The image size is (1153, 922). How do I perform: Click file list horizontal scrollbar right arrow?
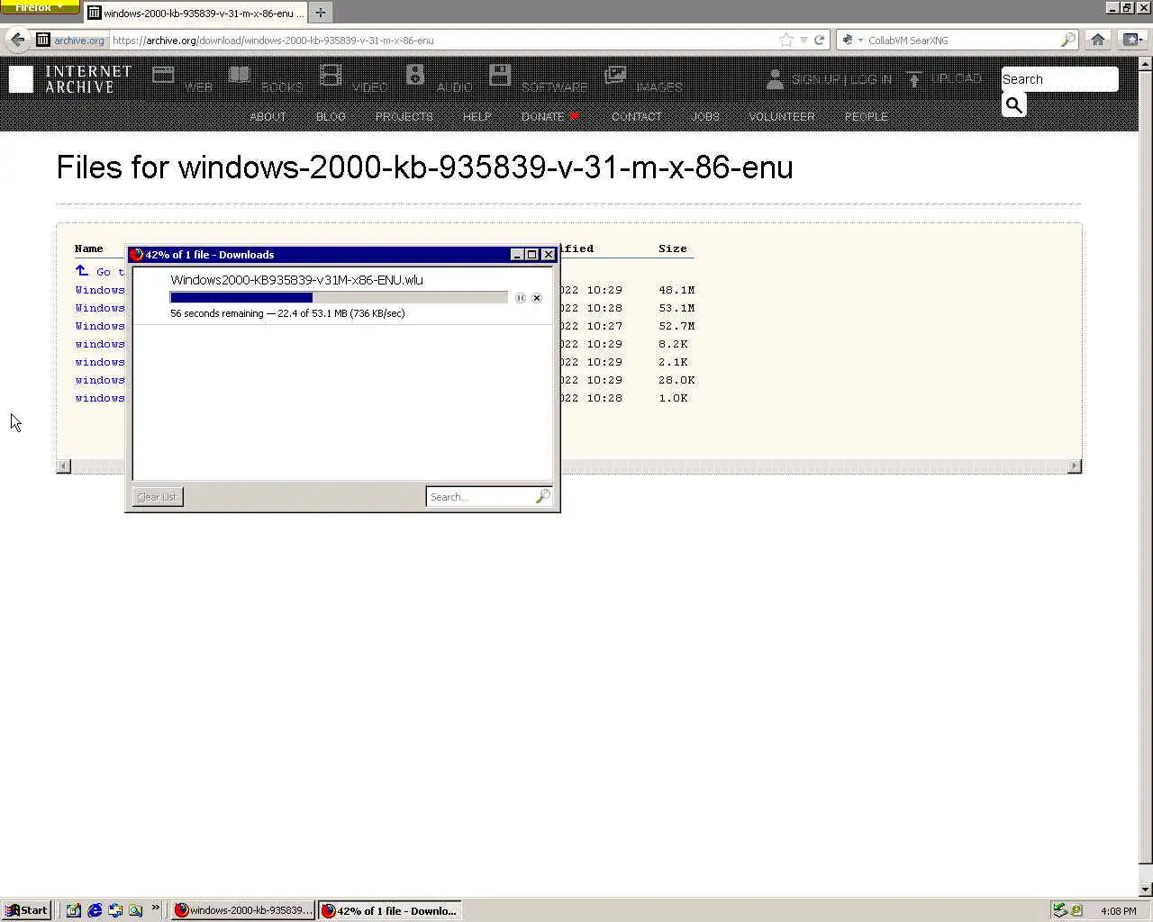[1074, 466]
